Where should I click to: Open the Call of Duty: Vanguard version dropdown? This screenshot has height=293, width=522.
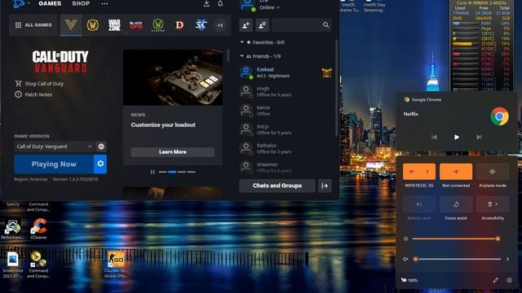coord(54,146)
